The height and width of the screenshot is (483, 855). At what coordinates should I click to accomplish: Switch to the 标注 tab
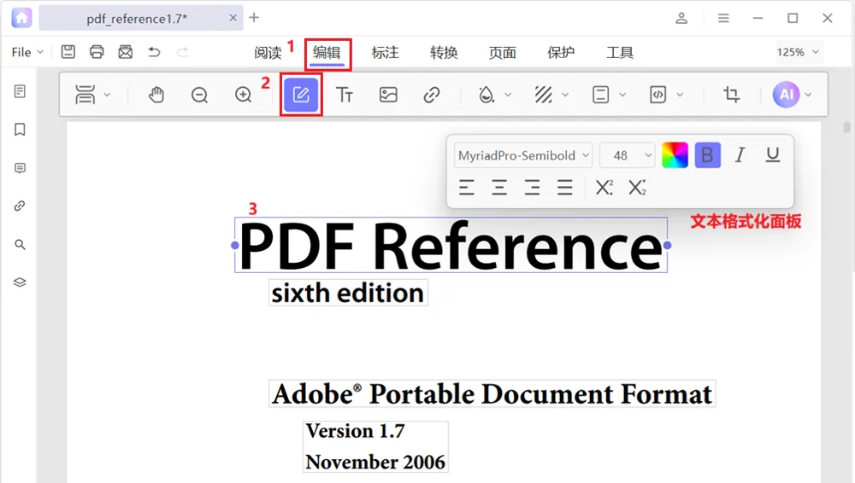(386, 52)
